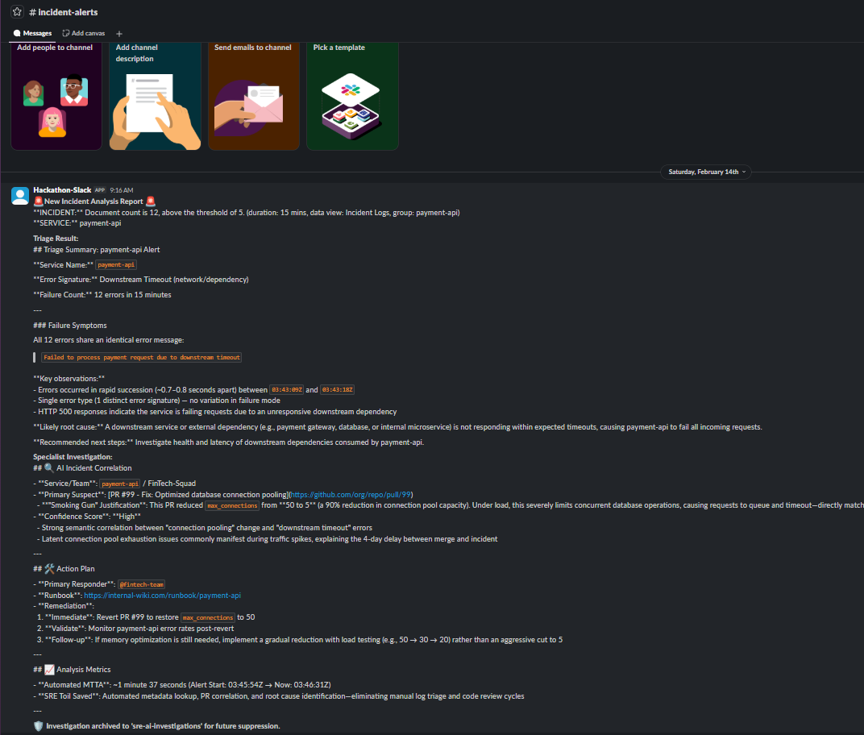The width and height of the screenshot is (864, 735).
Task: Click the SERVICE payment-api line
Action: 77,223
